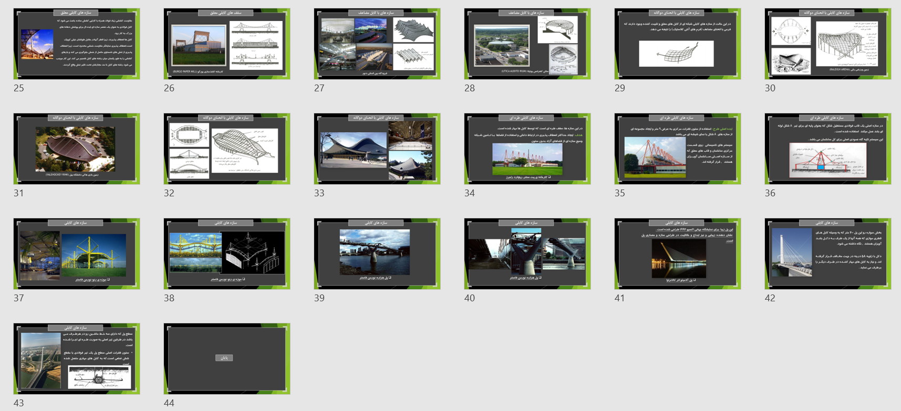Pick slide 43 aerial bridge with diagram
Viewport: 901px width, 411px height.
(77, 359)
